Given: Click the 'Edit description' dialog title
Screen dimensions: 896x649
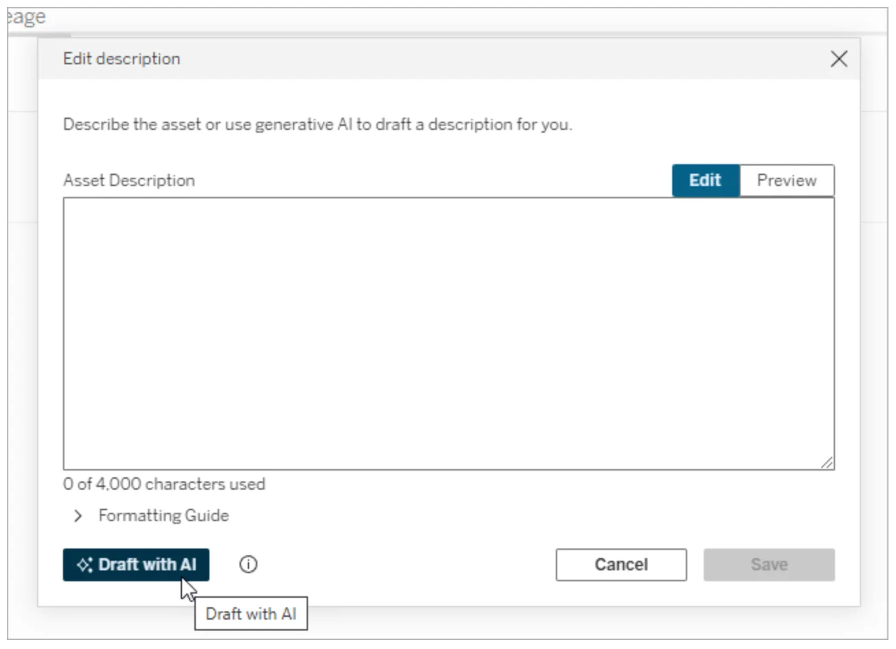Looking at the screenshot, I should click(122, 59).
